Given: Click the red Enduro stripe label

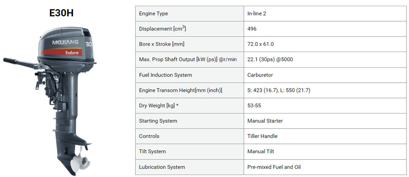Looking at the screenshot, I should point(62,52).
